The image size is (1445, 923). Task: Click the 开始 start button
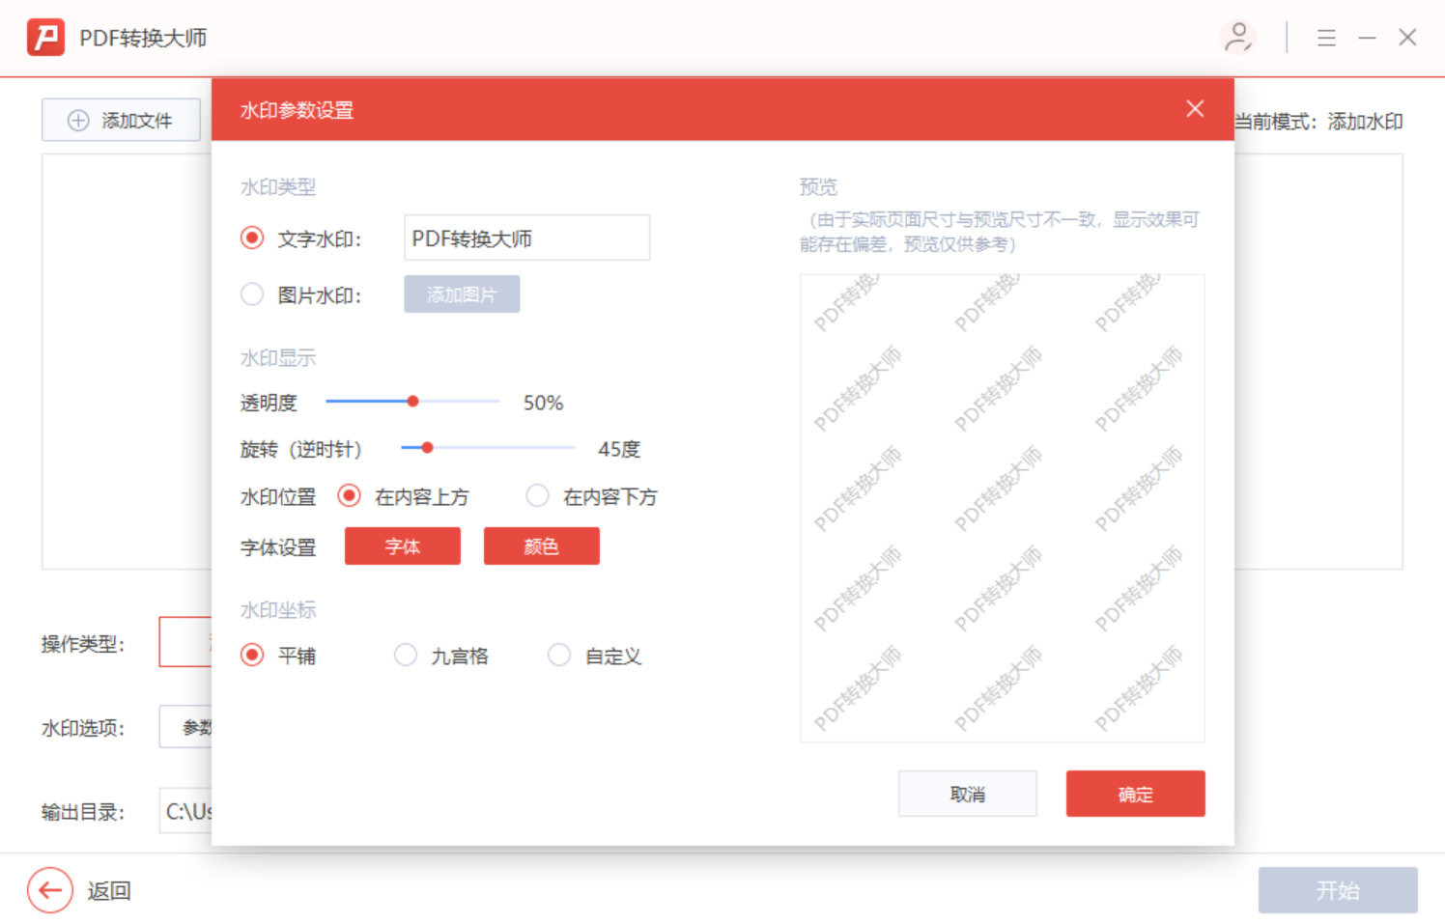tap(1338, 890)
